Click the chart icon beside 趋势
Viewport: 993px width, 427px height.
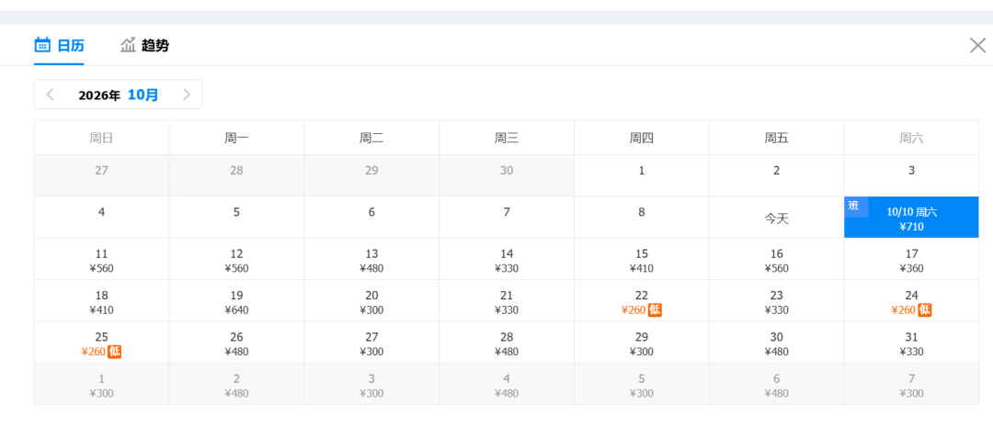(129, 45)
